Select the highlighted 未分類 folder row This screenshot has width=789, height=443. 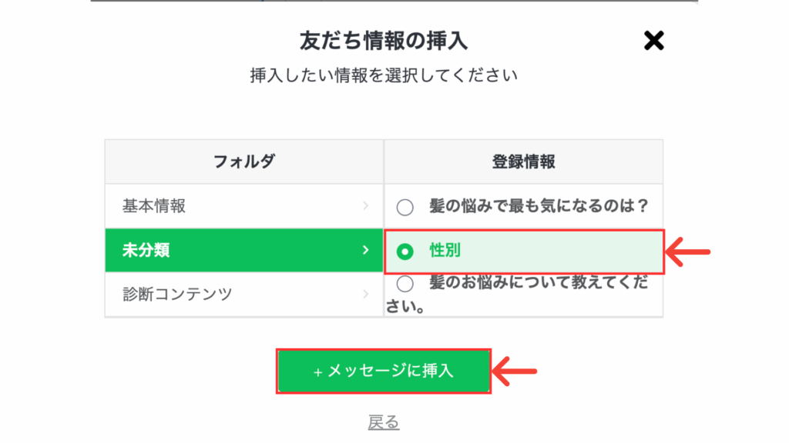pos(244,250)
